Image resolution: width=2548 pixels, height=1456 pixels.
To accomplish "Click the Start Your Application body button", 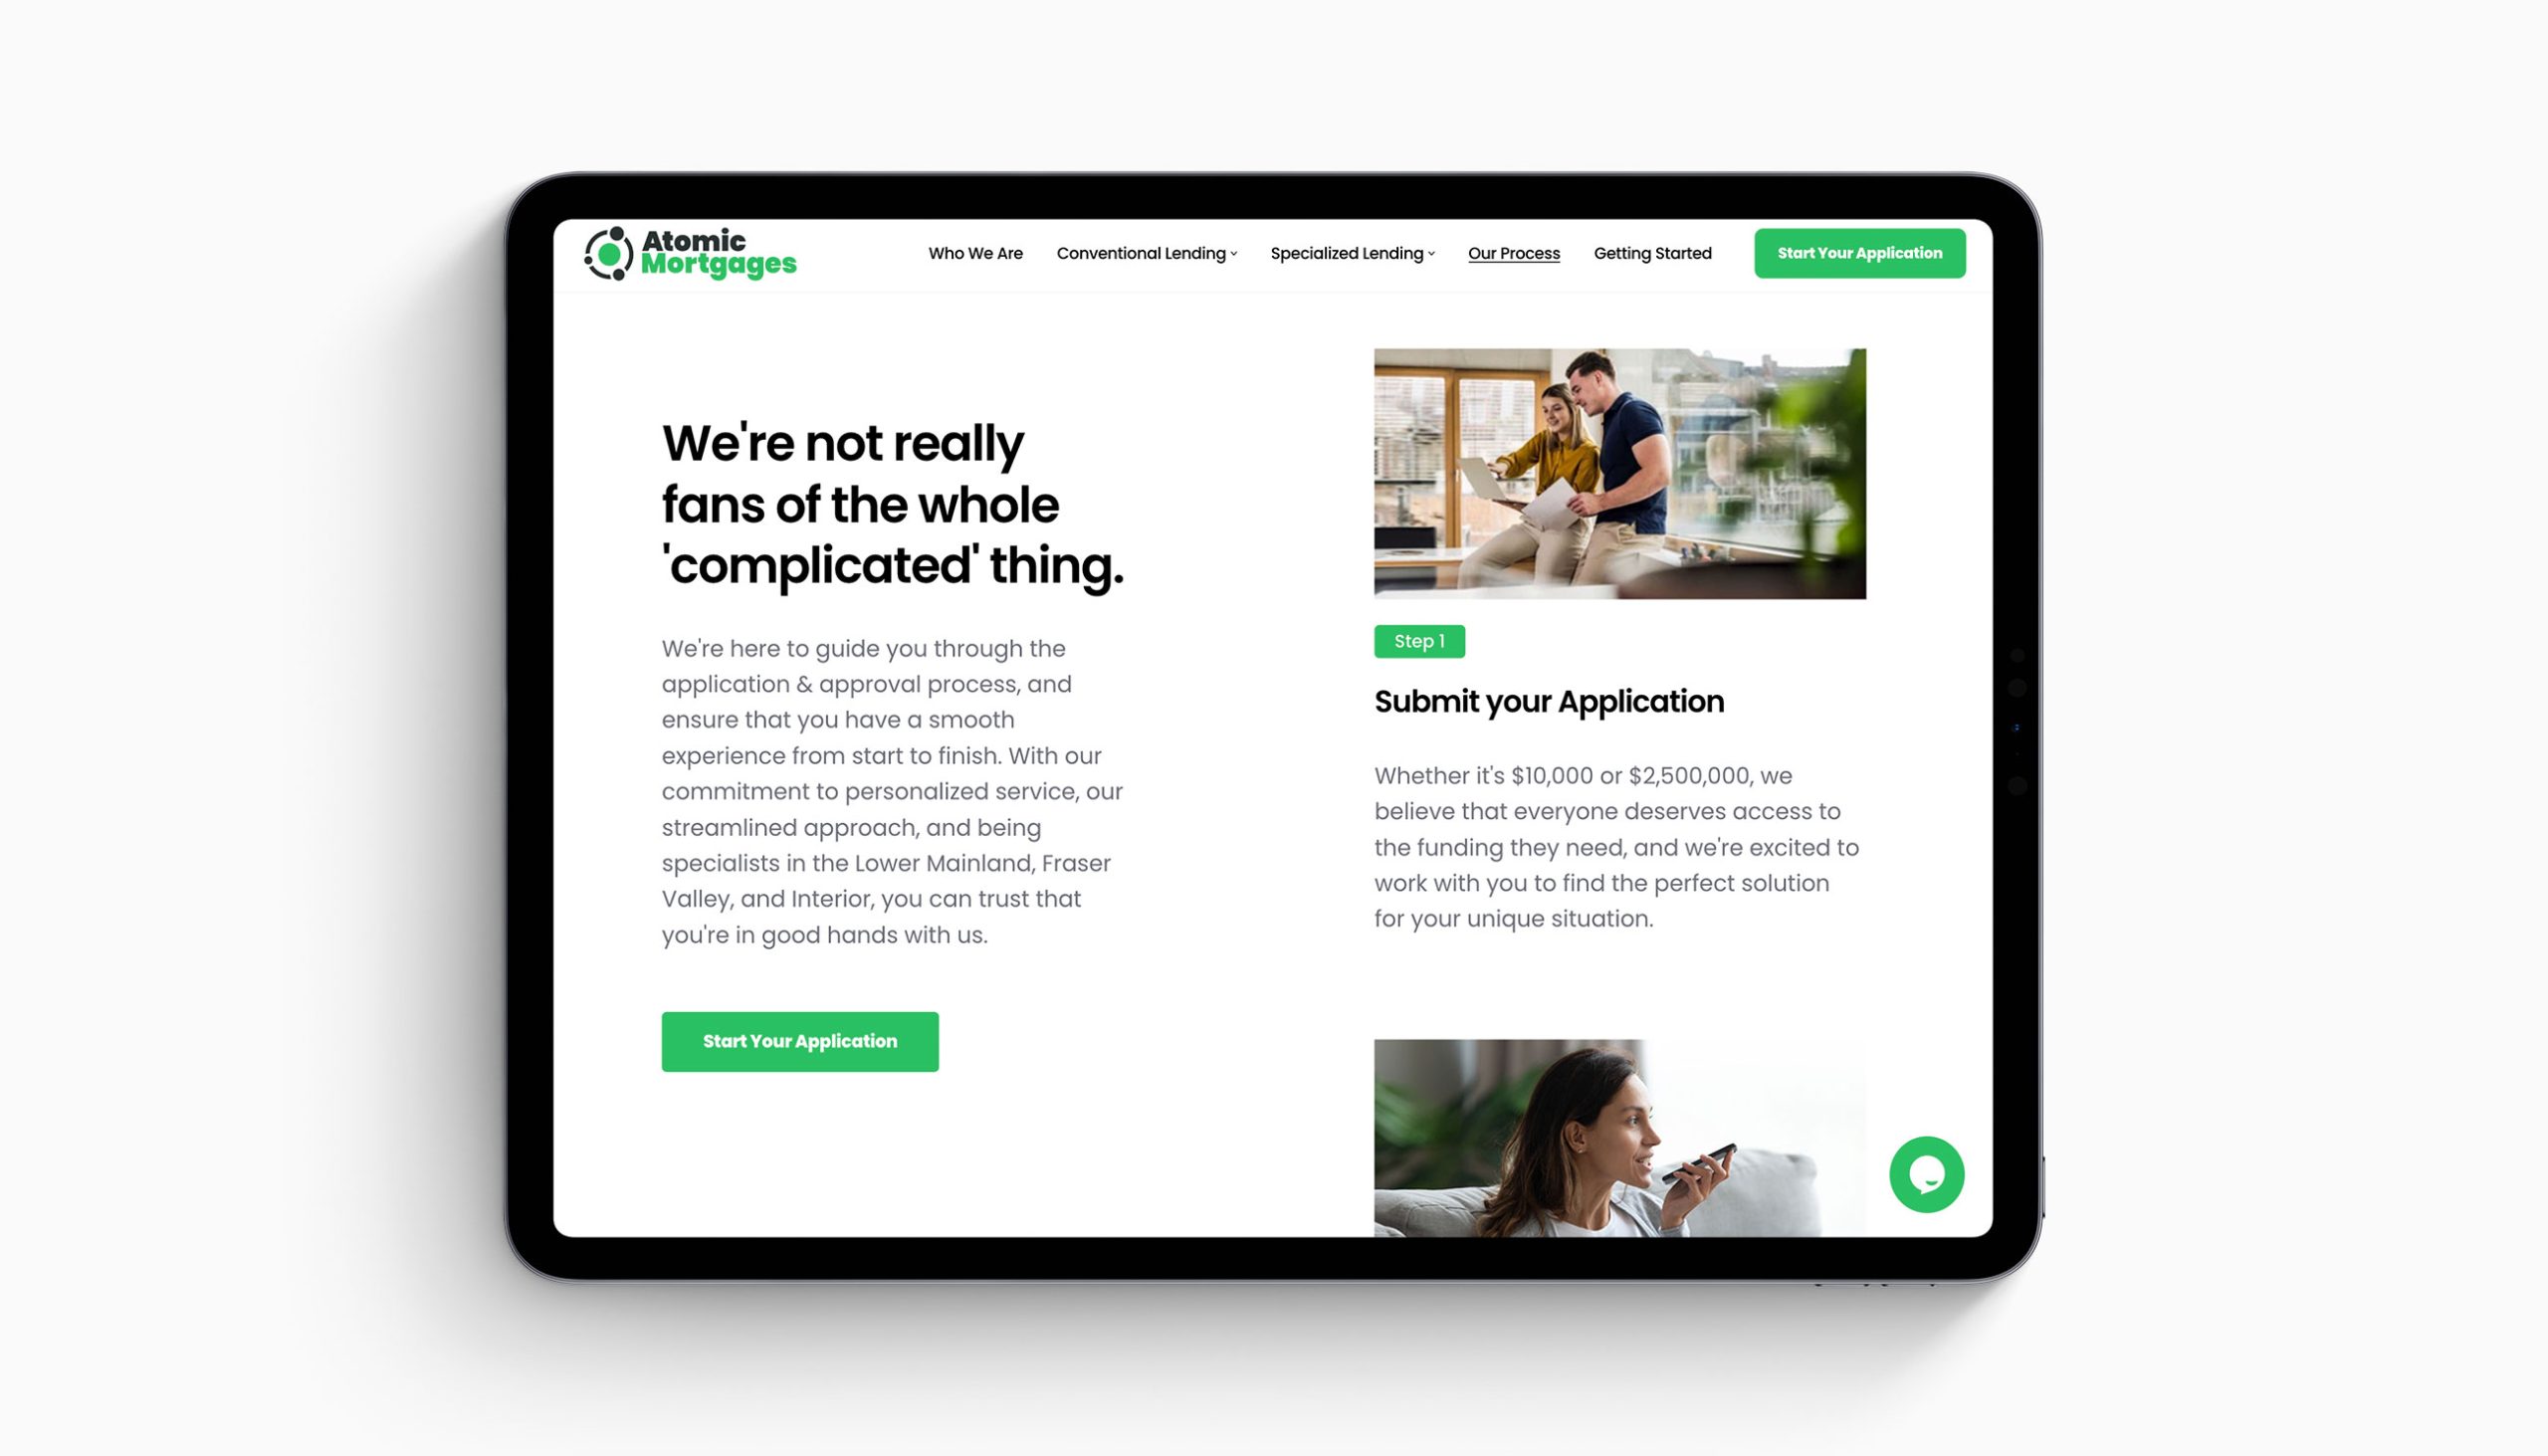I will (x=800, y=1041).
